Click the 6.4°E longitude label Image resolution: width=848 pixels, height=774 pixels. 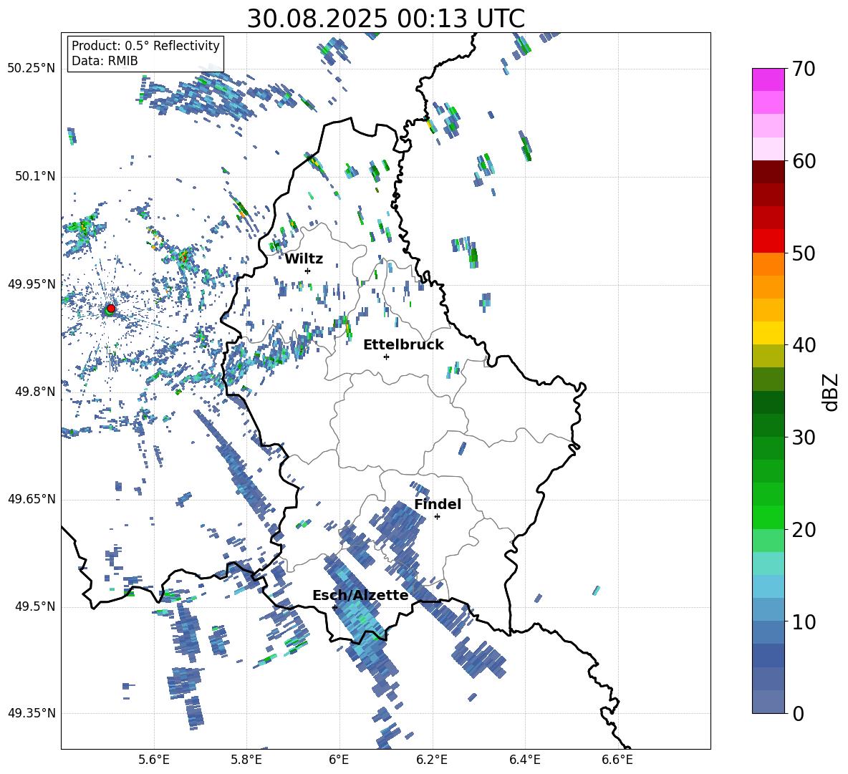[524, 760]
